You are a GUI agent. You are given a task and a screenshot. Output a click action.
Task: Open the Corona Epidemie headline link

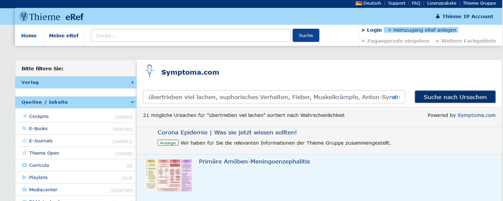pyautogui.click(x=227, y=132)
